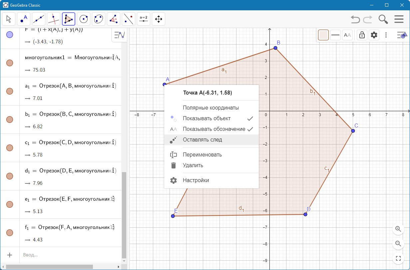Screen dimensions: 410x270
Task: Select the Angle tool
Action: pyautogui.click(x=114, y=19)
